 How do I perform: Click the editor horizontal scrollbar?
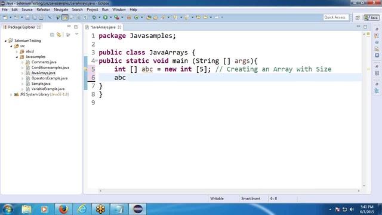coord(229,191)
